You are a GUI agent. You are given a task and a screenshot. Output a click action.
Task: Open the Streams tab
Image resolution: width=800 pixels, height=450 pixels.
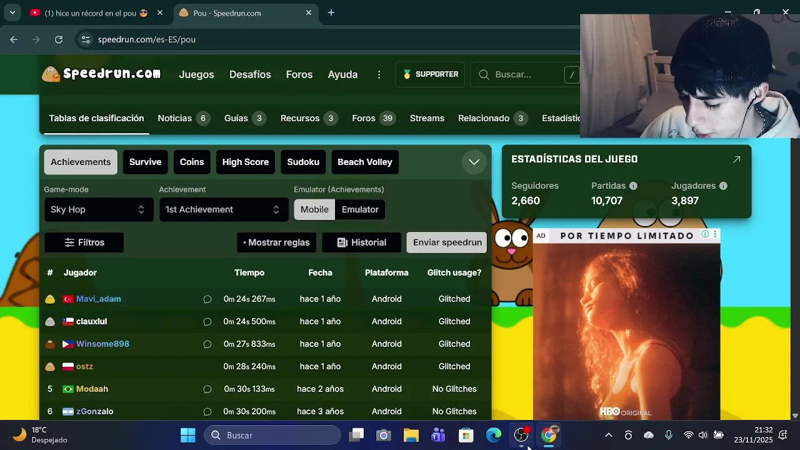click(x=427, y=118)
